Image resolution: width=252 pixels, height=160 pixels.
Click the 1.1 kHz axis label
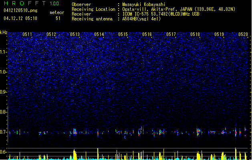[x=4, y=52]
